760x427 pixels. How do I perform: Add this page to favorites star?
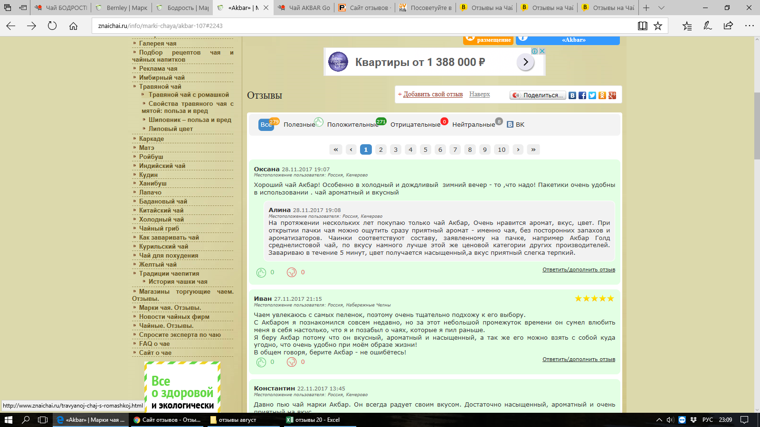click(658, 26)
